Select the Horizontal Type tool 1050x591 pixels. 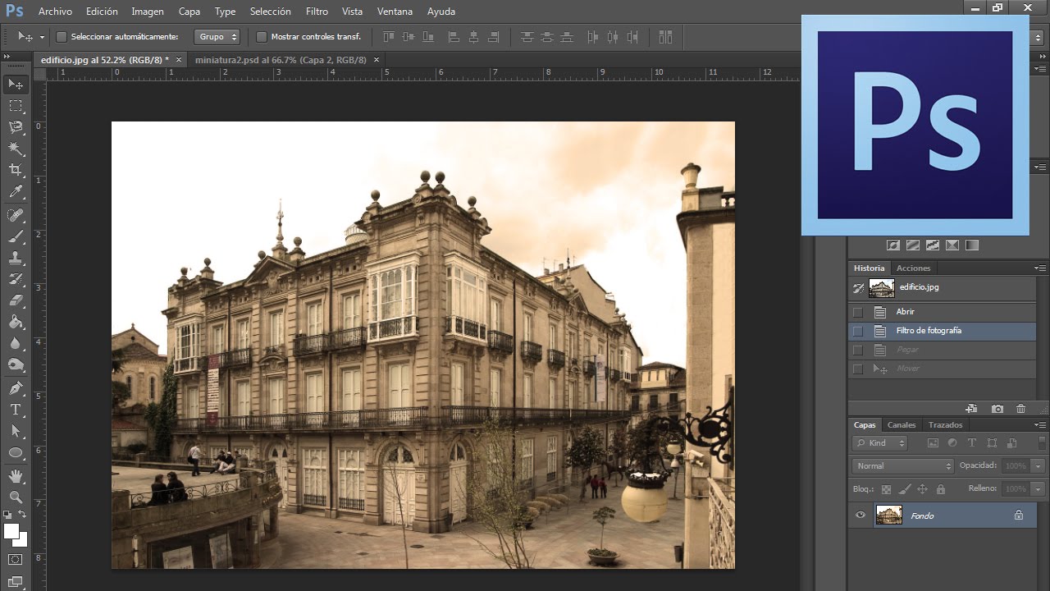click(x=16, y=410)
